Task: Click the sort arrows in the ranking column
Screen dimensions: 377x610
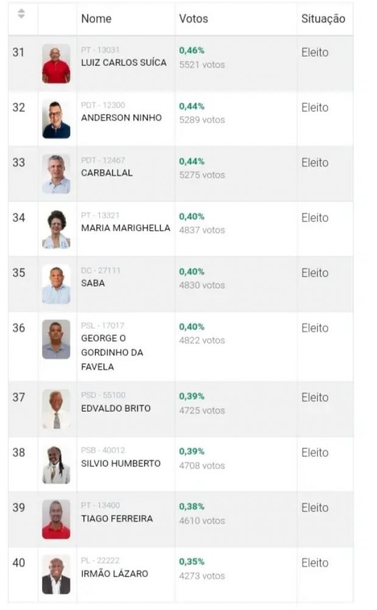Action: 21,13
